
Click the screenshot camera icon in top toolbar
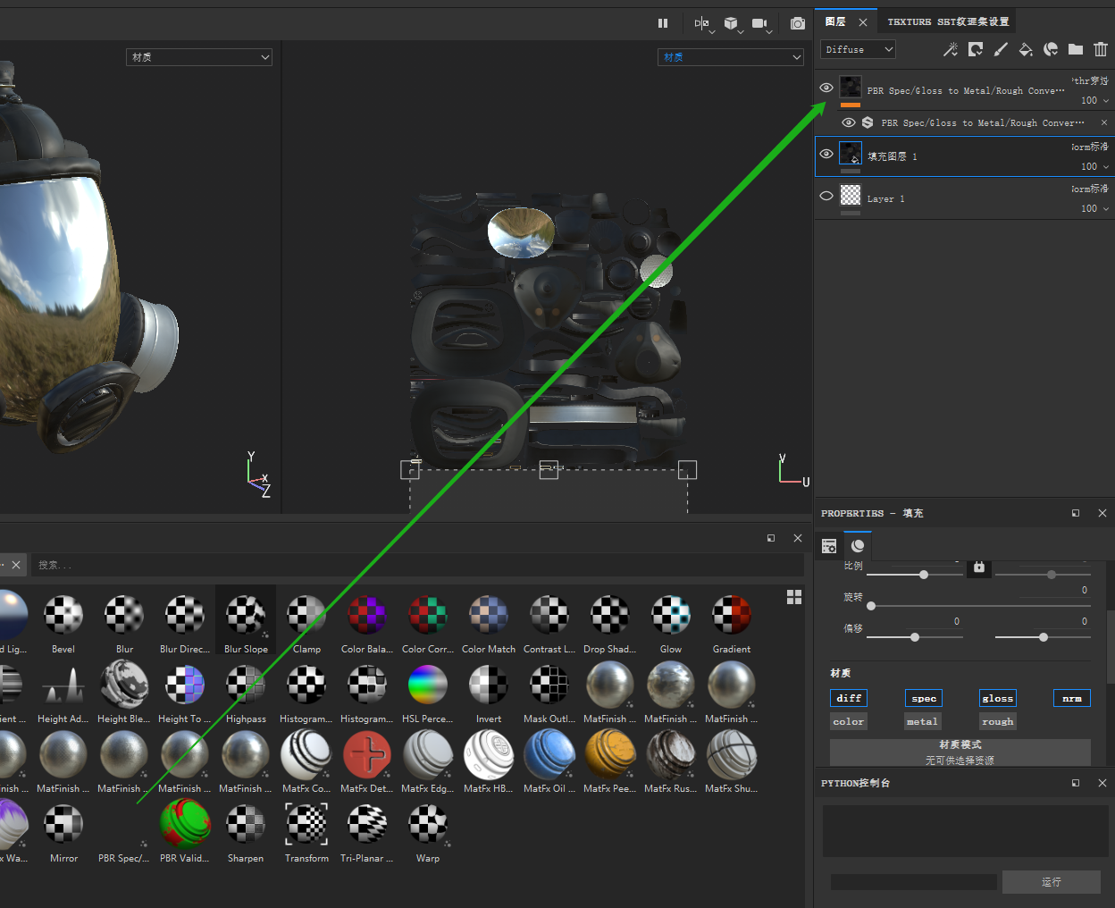(x=798, y=23)
